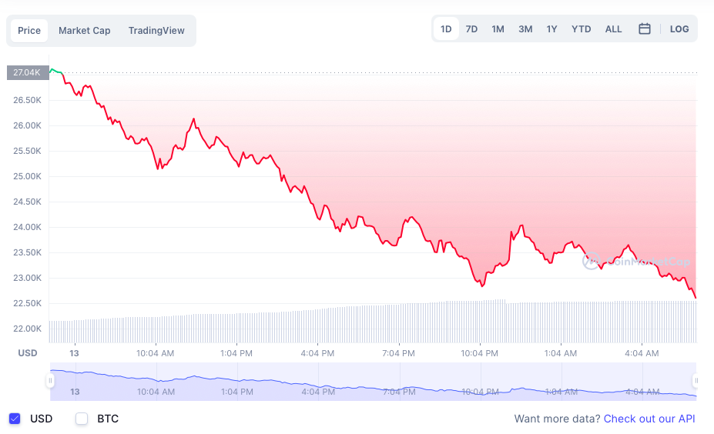Choose the 3M time range
Screen dimensions: 714x434
(x=525, y=29)
